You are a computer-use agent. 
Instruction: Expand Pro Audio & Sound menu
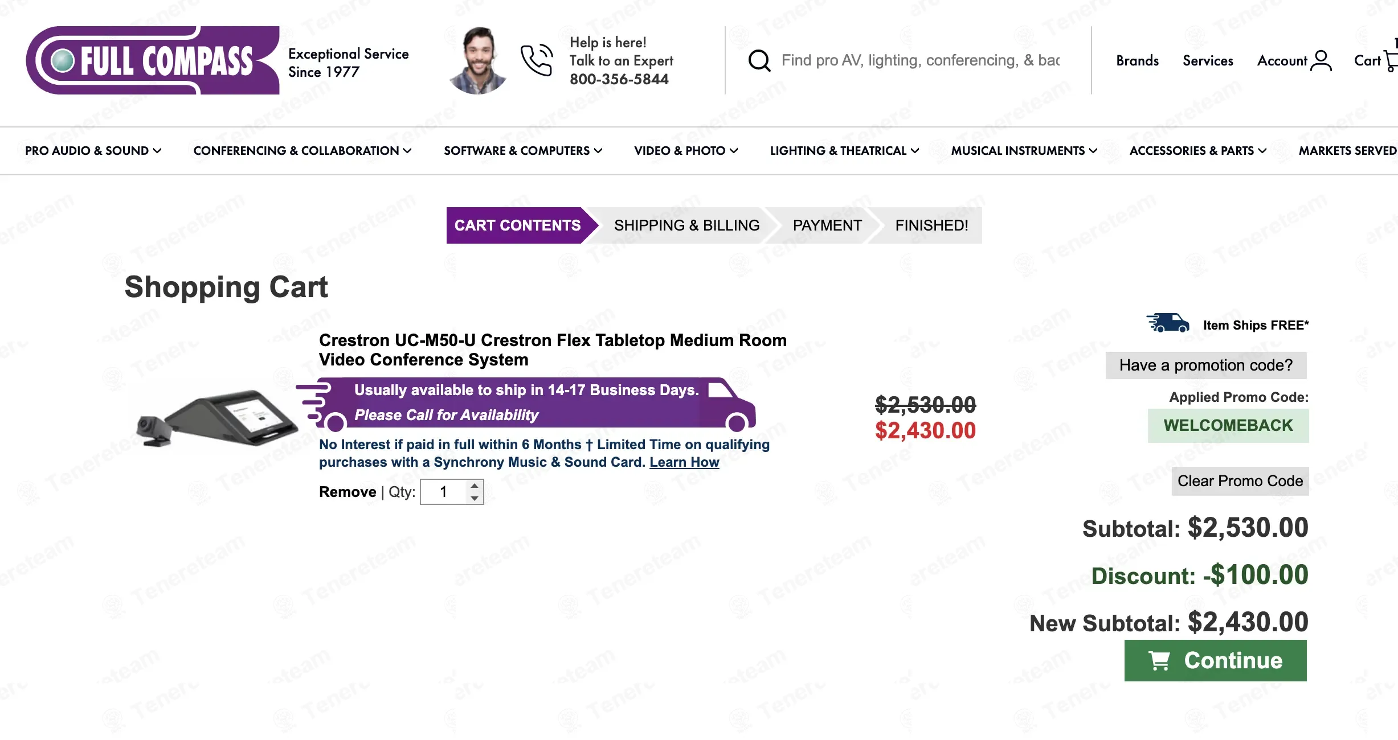pos(93,151)
